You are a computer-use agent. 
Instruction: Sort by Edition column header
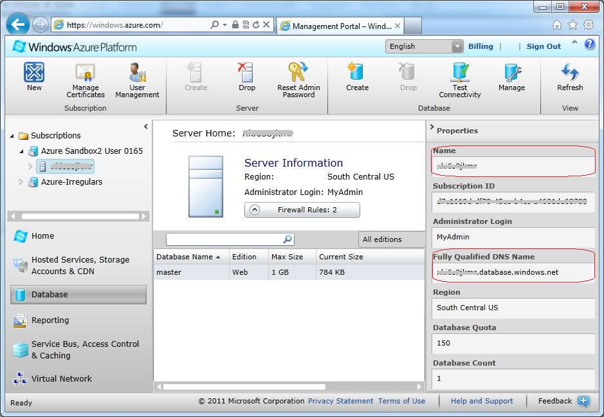click(x=248, y=257)
